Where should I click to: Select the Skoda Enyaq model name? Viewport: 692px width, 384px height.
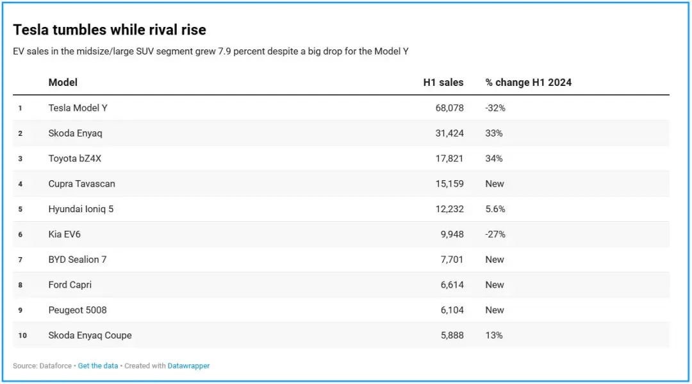click(75, 133)
